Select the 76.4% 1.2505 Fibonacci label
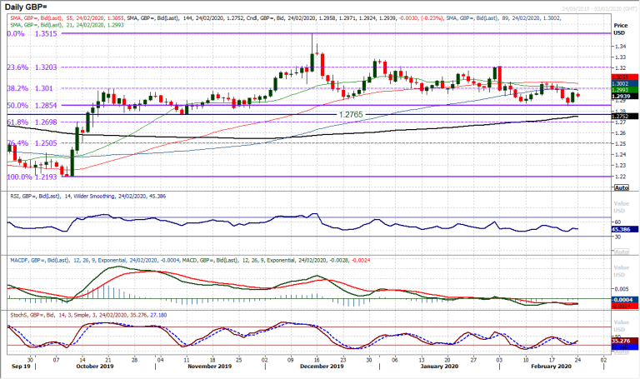 (32, 143)
